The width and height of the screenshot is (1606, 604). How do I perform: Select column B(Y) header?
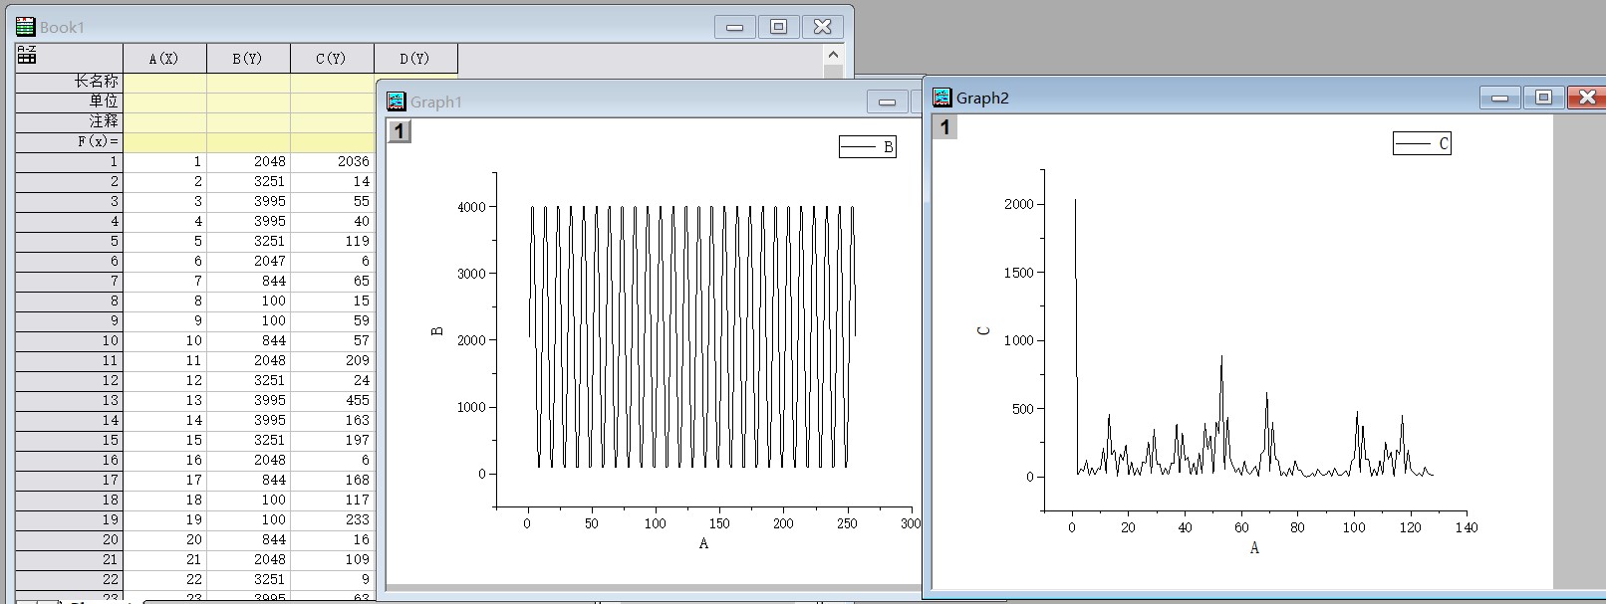click(248, 58)
